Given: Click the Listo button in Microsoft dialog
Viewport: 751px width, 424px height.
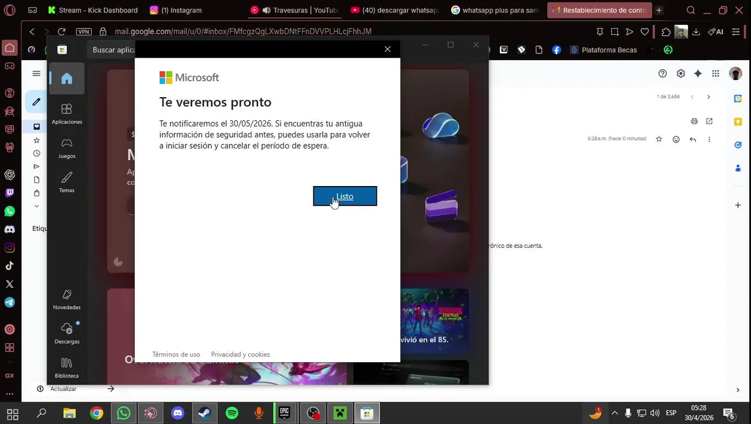Looking at the screenshot, I should coord(345,196).
